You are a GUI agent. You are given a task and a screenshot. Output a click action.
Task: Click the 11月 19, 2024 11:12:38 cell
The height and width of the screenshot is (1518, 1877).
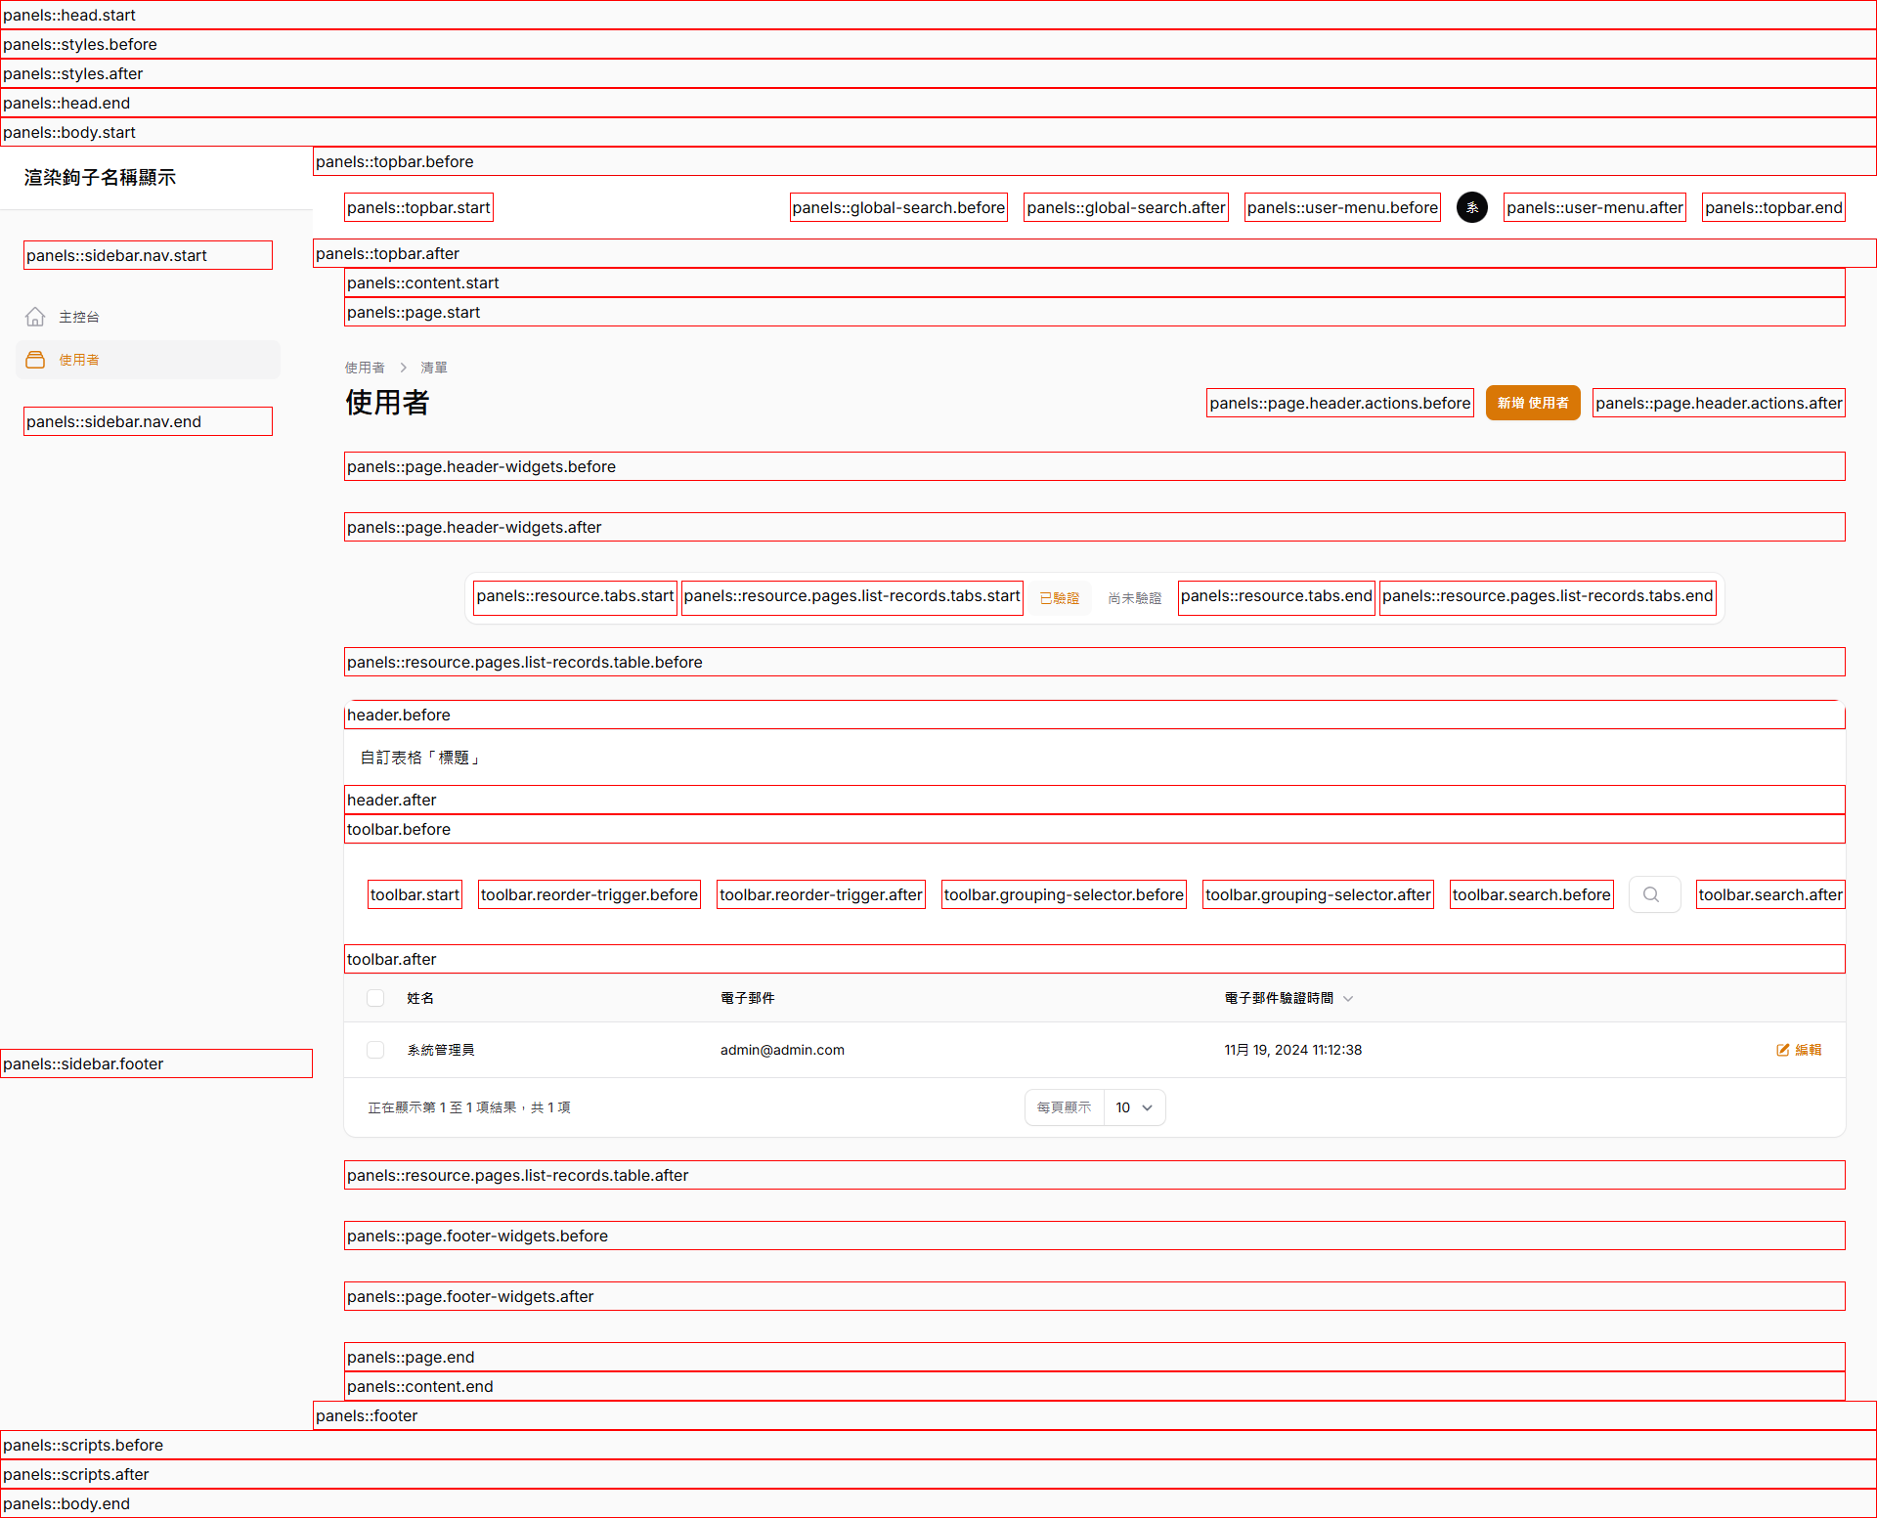click(1292, 1050)
